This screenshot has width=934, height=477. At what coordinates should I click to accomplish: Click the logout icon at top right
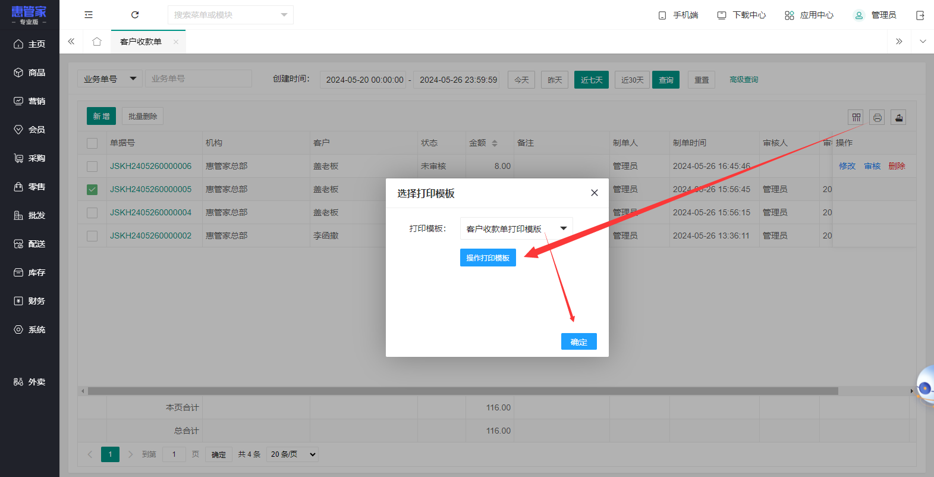pyautogui.click(x=920, y=15)
